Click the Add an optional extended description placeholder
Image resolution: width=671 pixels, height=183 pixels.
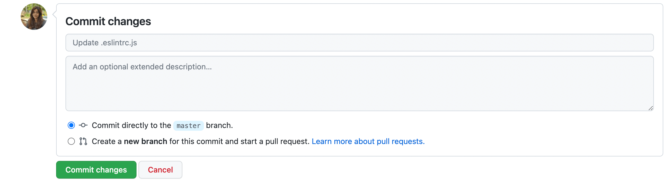pos(142,67)
